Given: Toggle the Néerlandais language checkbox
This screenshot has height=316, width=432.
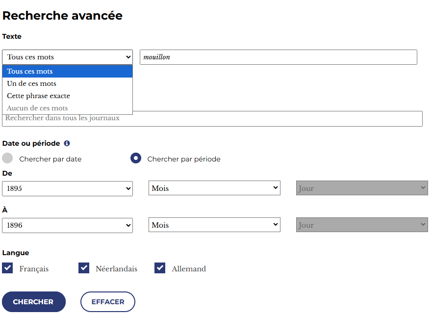Looking at the screenshot, I should [84, 268].
